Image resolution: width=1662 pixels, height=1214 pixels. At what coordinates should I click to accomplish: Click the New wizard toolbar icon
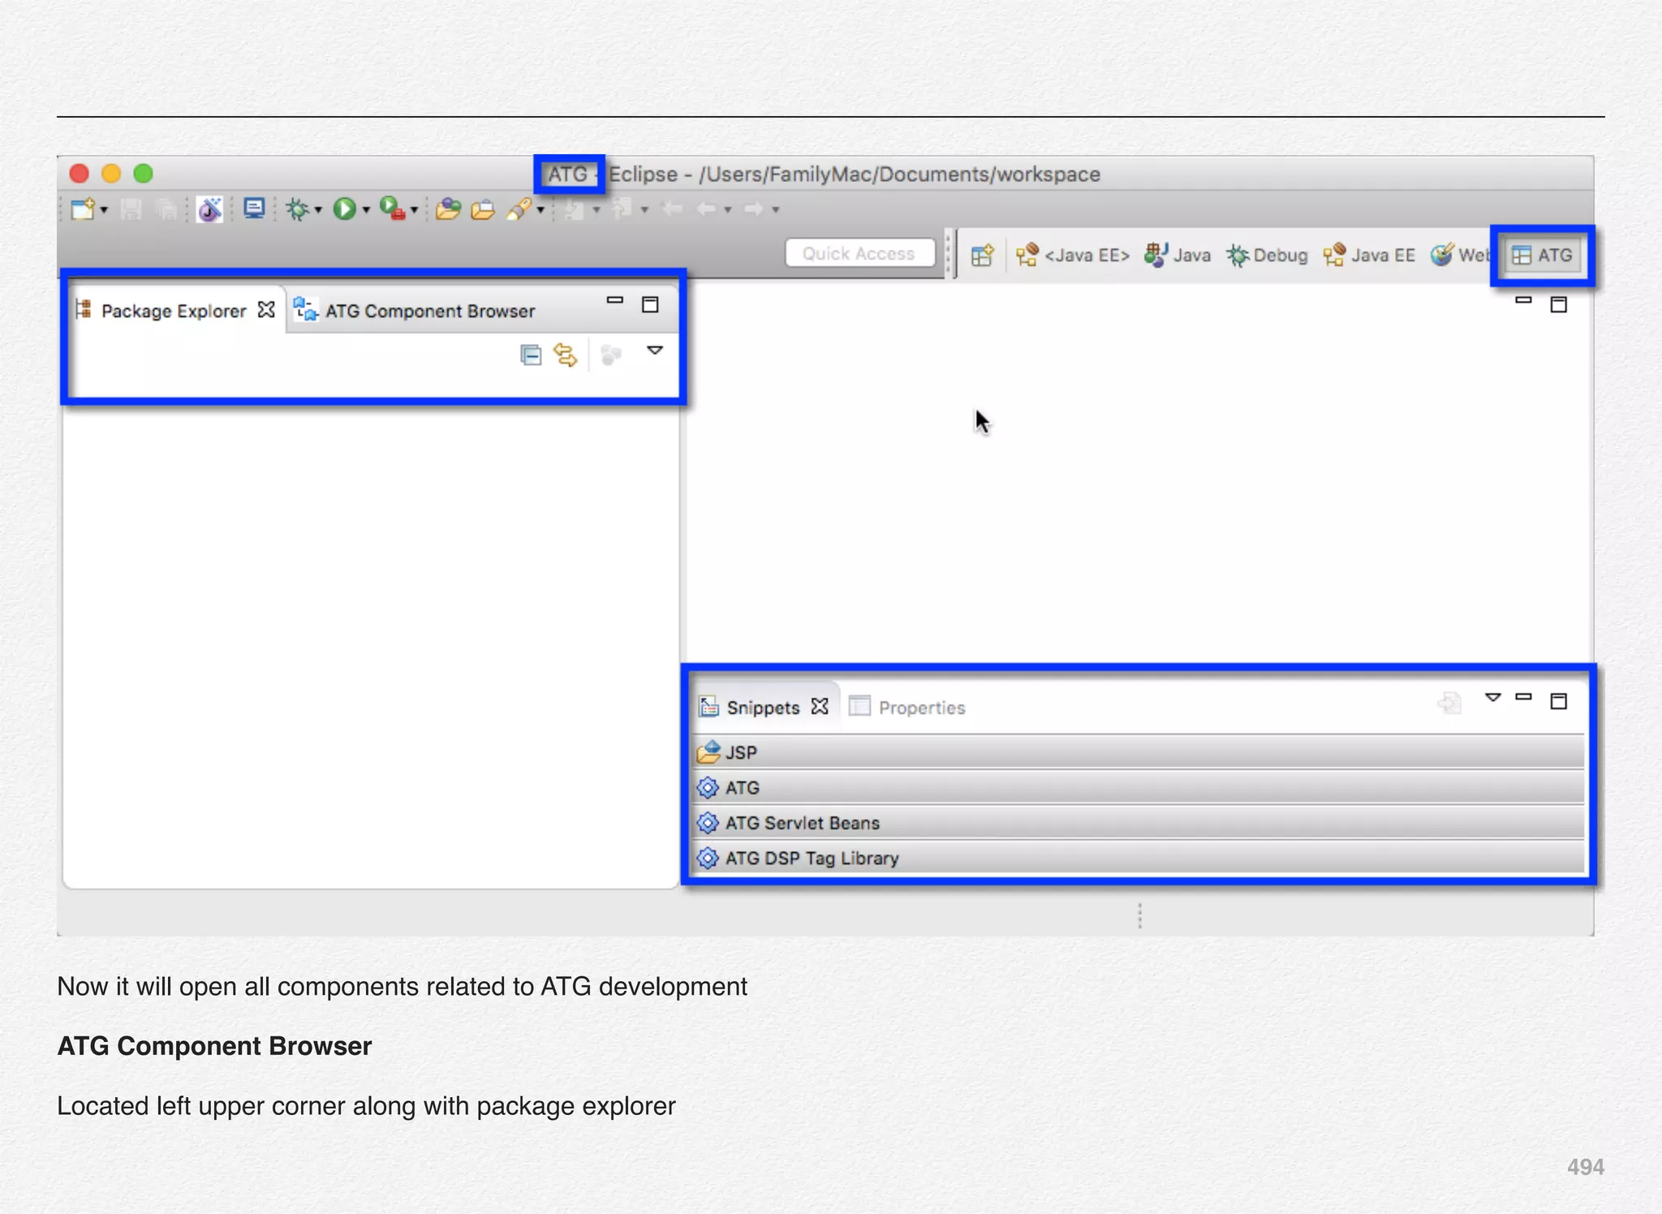tap(83, 209)
